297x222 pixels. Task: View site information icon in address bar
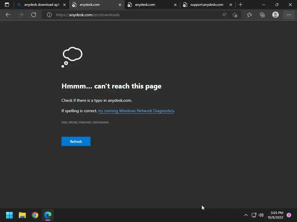(49, 15)
